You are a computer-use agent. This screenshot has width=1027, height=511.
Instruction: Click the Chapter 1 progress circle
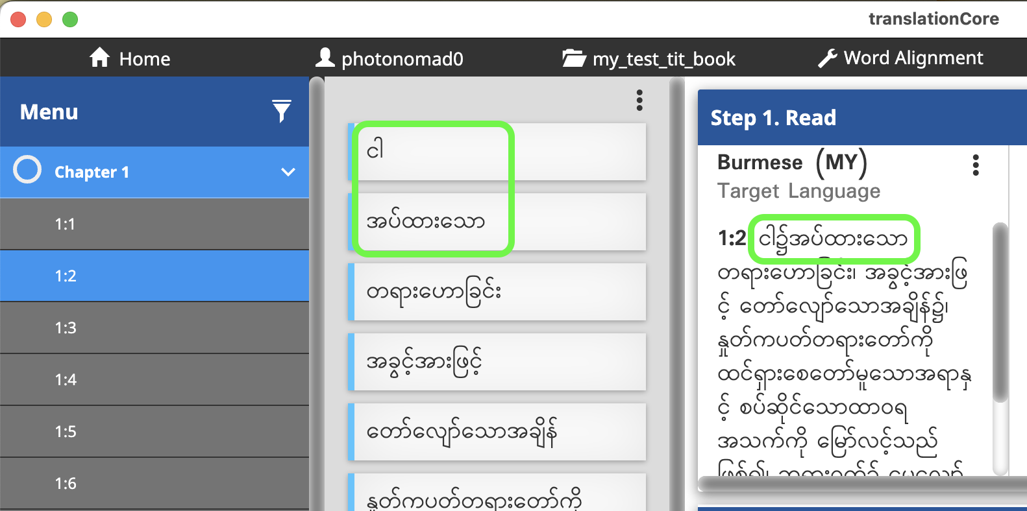tap(27, 170)
